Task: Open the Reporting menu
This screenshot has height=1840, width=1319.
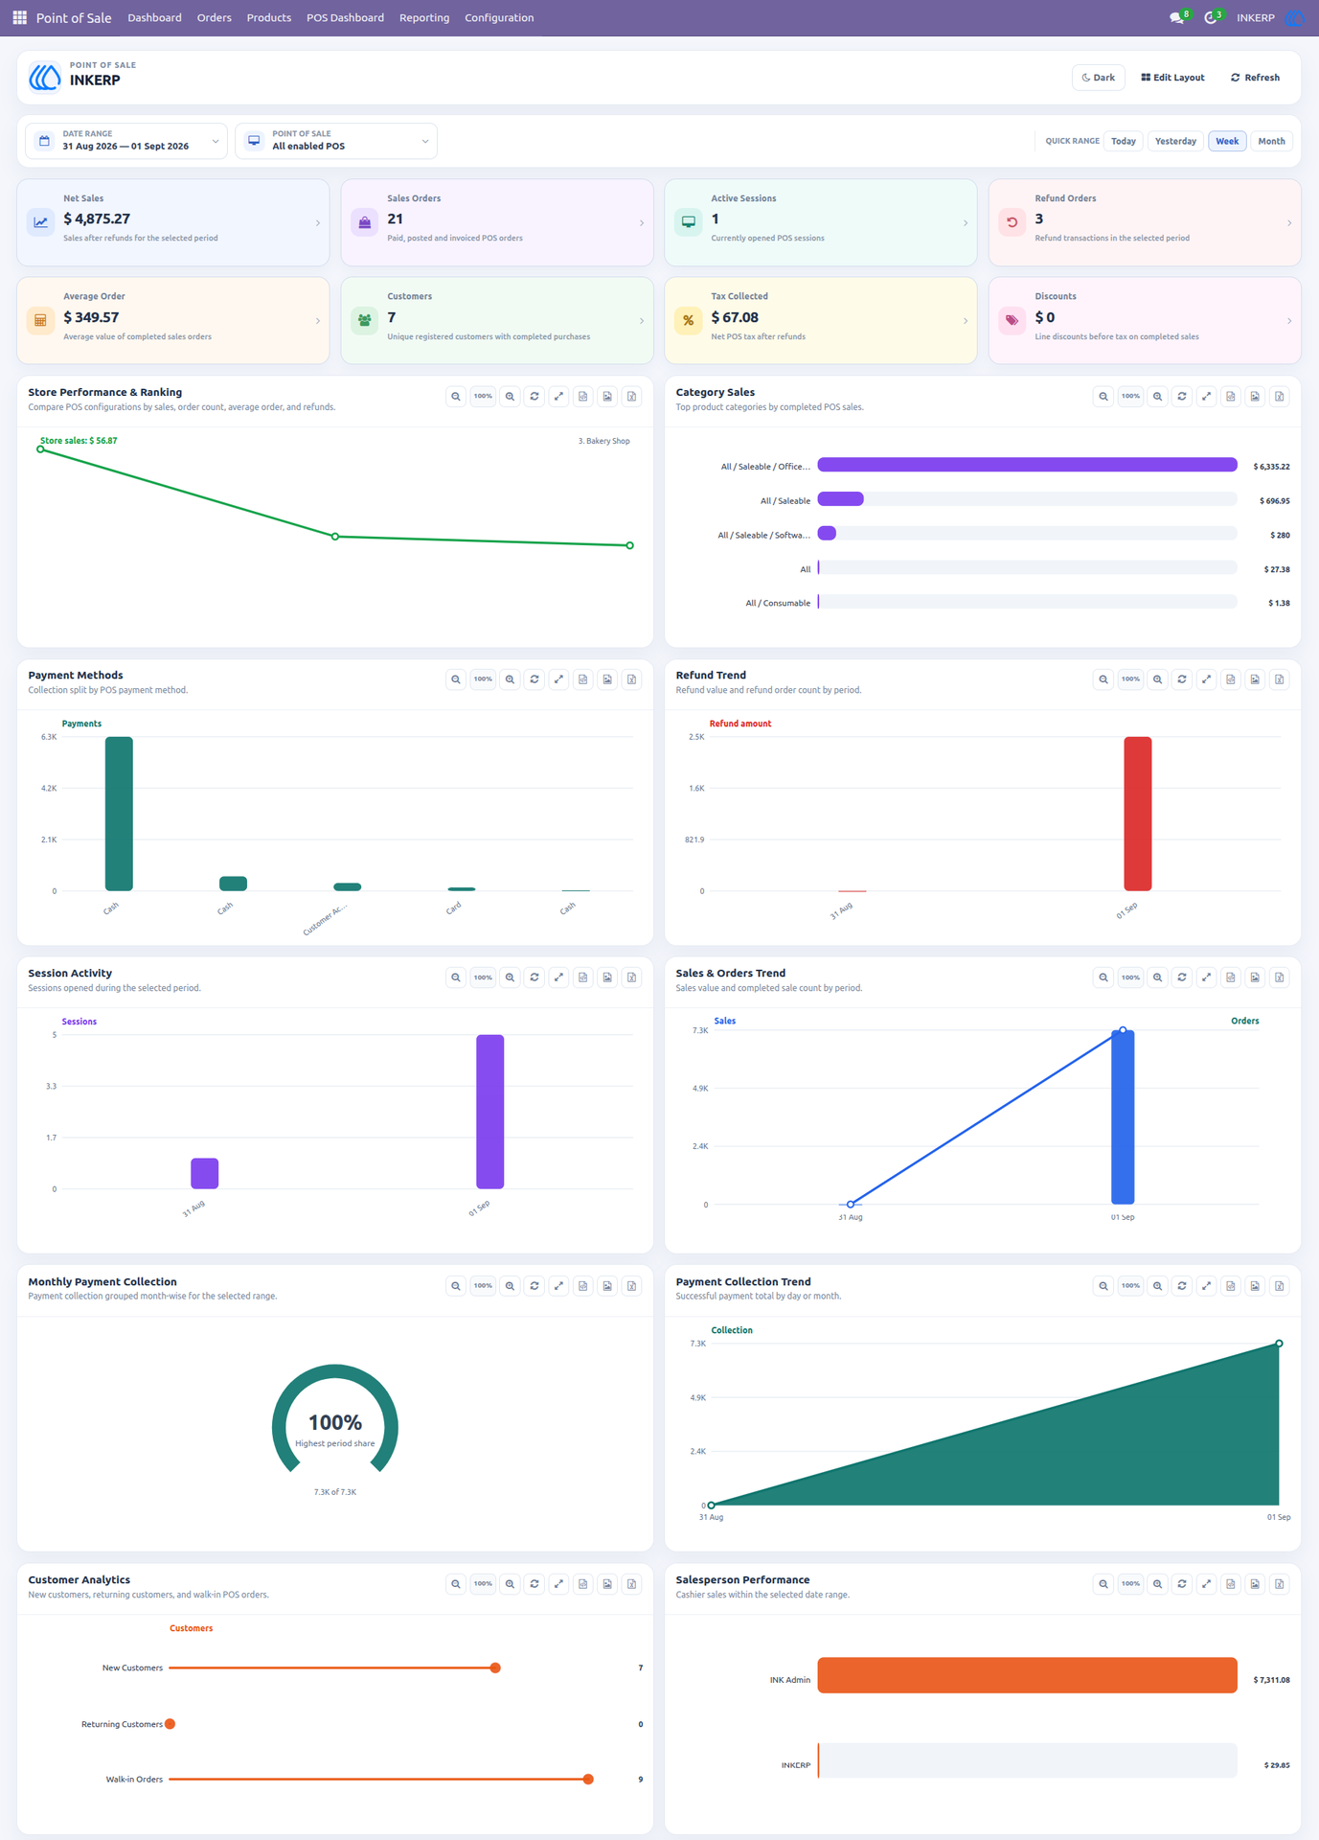Action: tap(424, 18)
